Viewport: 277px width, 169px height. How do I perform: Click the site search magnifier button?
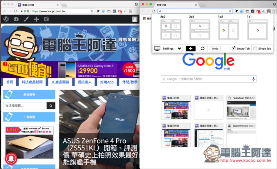(51, 106)
